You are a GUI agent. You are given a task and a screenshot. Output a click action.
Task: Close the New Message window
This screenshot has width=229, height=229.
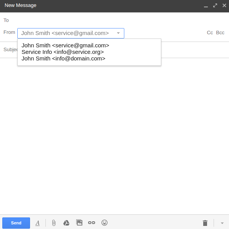click(224, 5)
